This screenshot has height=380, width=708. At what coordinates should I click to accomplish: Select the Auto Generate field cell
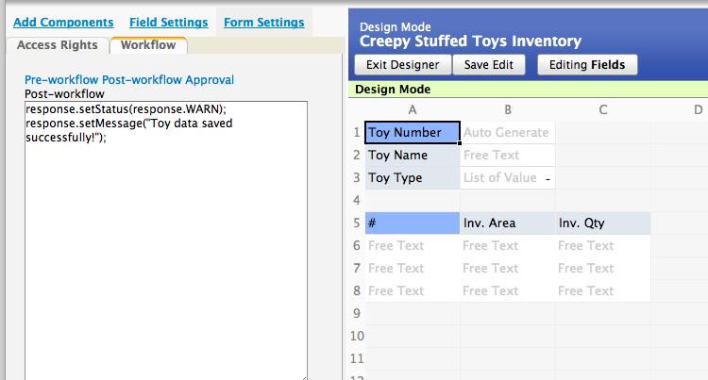tap(507, 133)
